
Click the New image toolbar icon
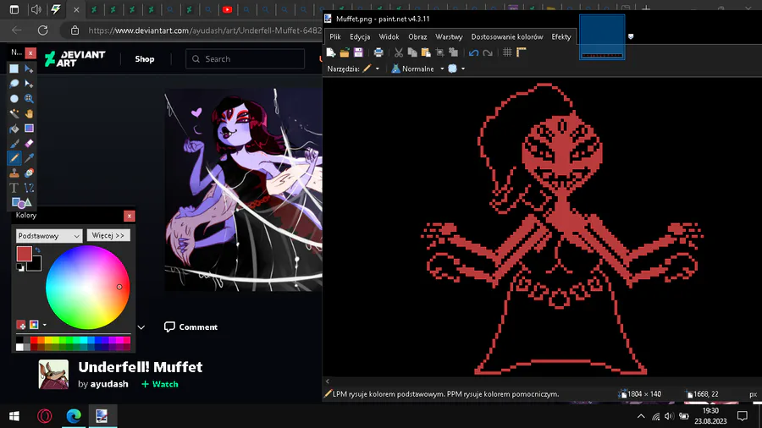pyautogui.click(x=331, y=52)
